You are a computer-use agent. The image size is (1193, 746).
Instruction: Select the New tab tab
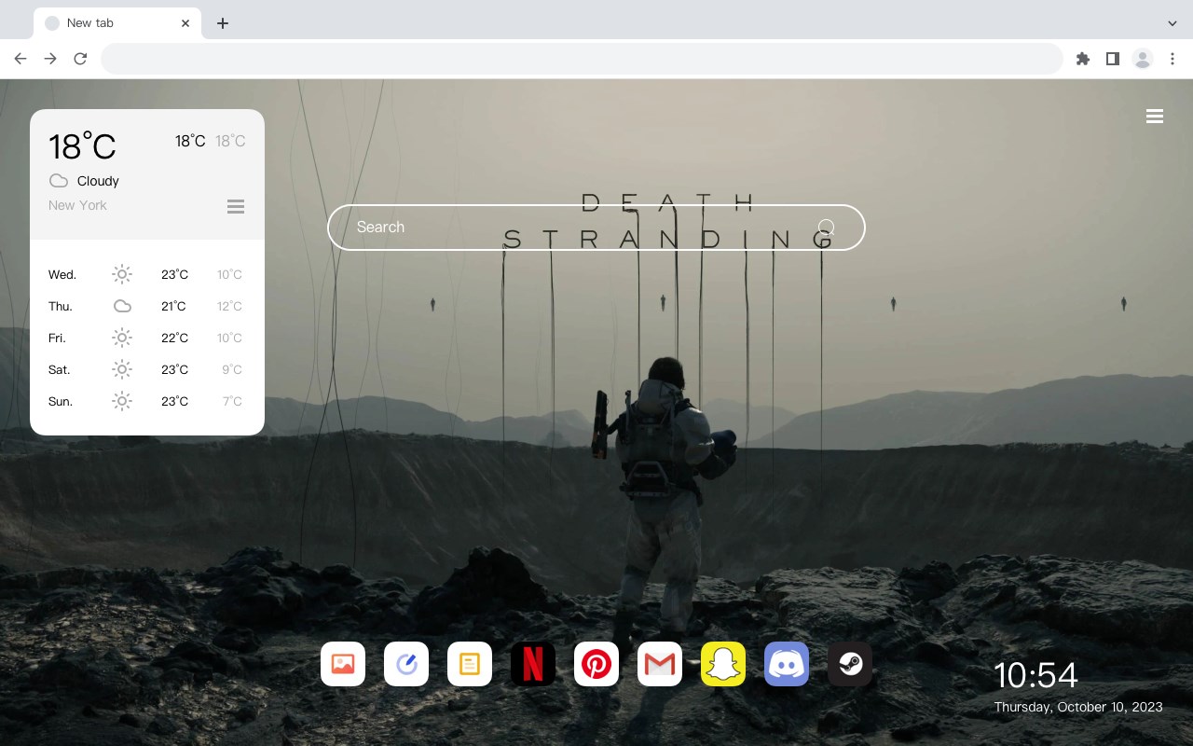[x=117, y=23]
